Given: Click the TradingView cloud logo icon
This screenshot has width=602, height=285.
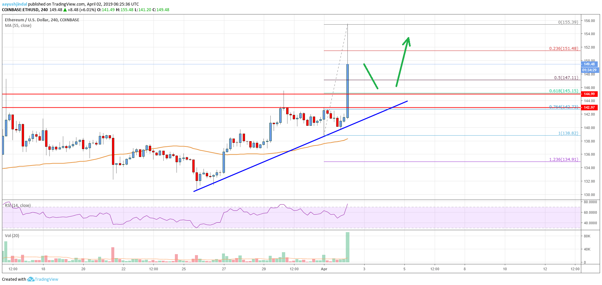Looking at the screenshot, I should (31, 279).
